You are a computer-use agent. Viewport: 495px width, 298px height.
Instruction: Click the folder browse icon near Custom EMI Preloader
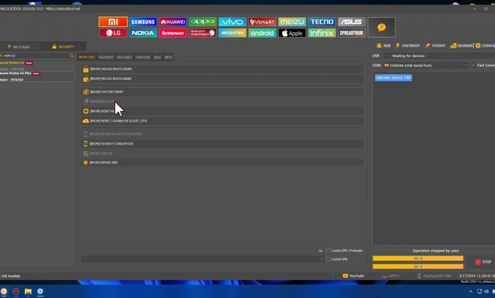[x=320, y=250]
